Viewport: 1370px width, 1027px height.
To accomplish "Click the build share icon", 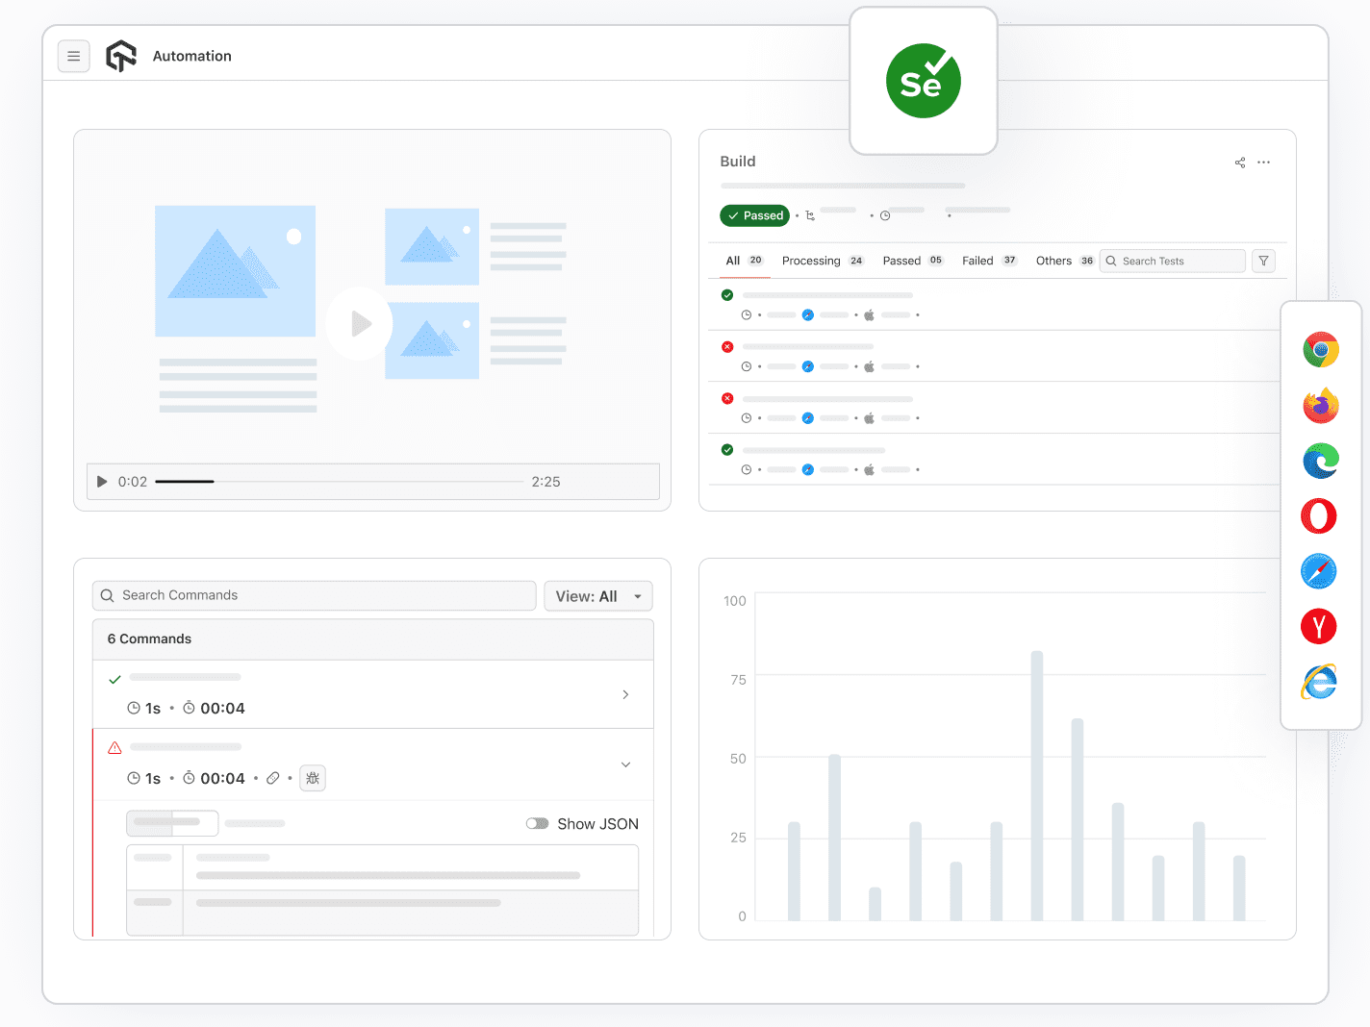I will tap(1240, 163).
